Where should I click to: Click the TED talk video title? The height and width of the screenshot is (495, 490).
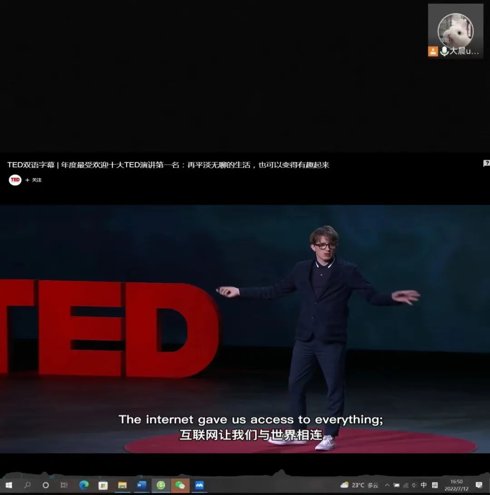tap(168, 165)
